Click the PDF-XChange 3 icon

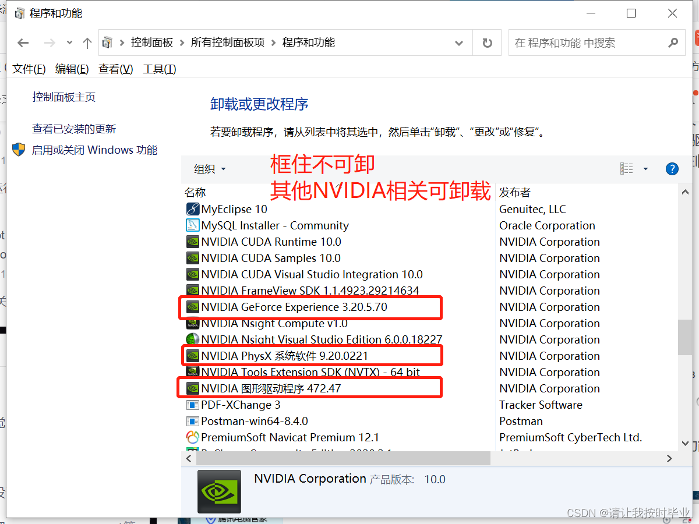coord(193,405)
